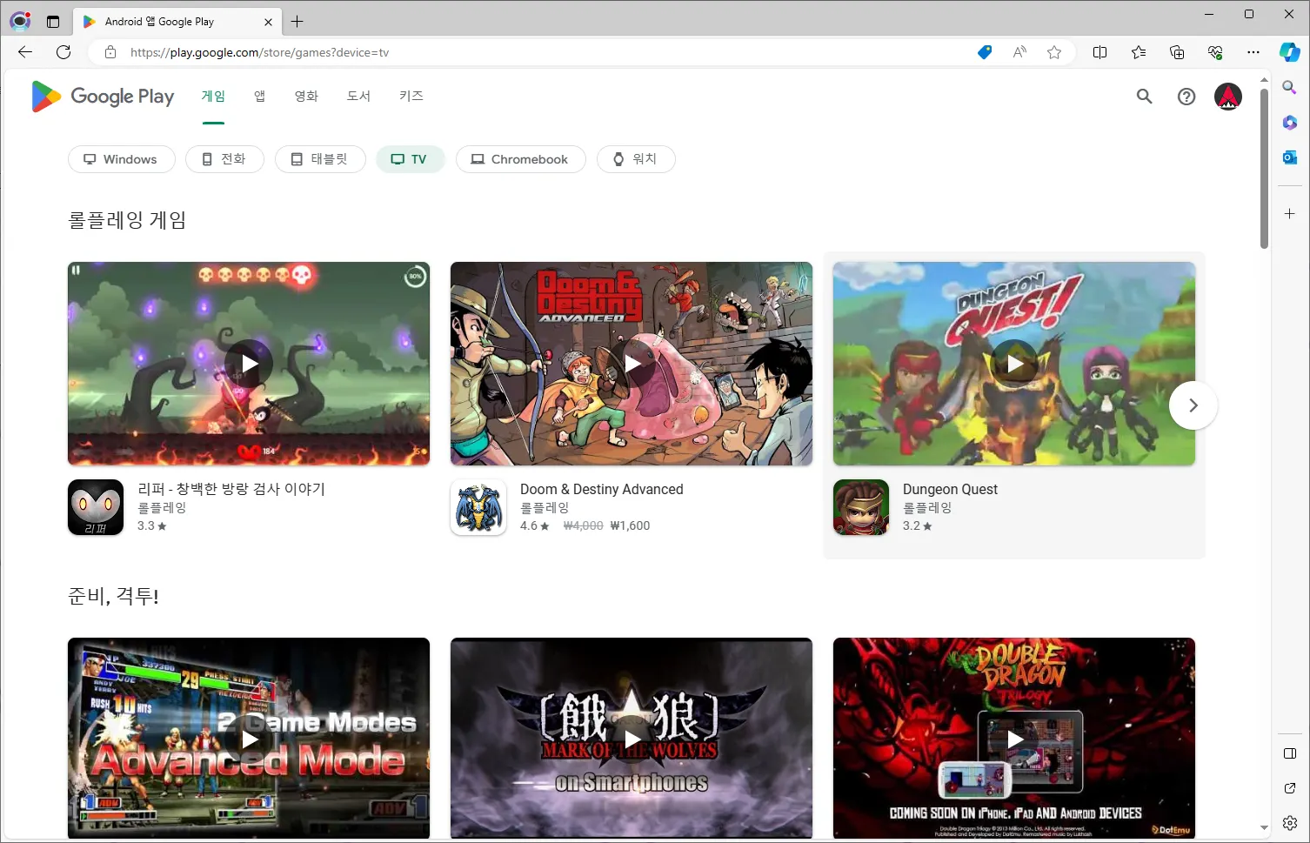The image size is (1310, 843).
Task: Start Read Aloud in address bar
Action: (x=1019, y=52)
